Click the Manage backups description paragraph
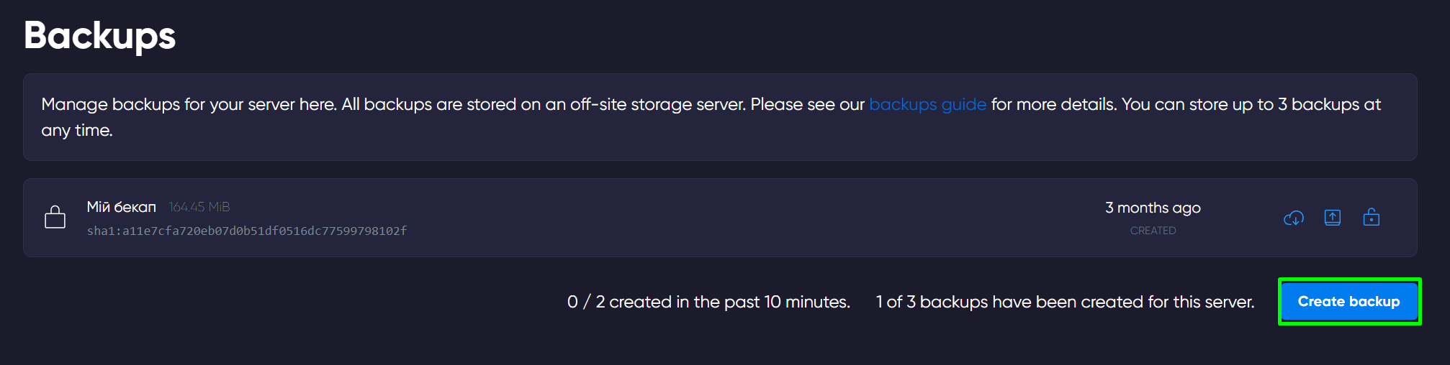 pos(711,117)
